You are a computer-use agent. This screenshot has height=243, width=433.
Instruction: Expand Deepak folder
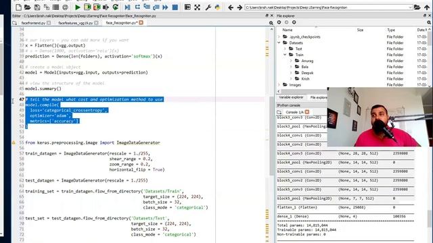(x=291, y=73)
